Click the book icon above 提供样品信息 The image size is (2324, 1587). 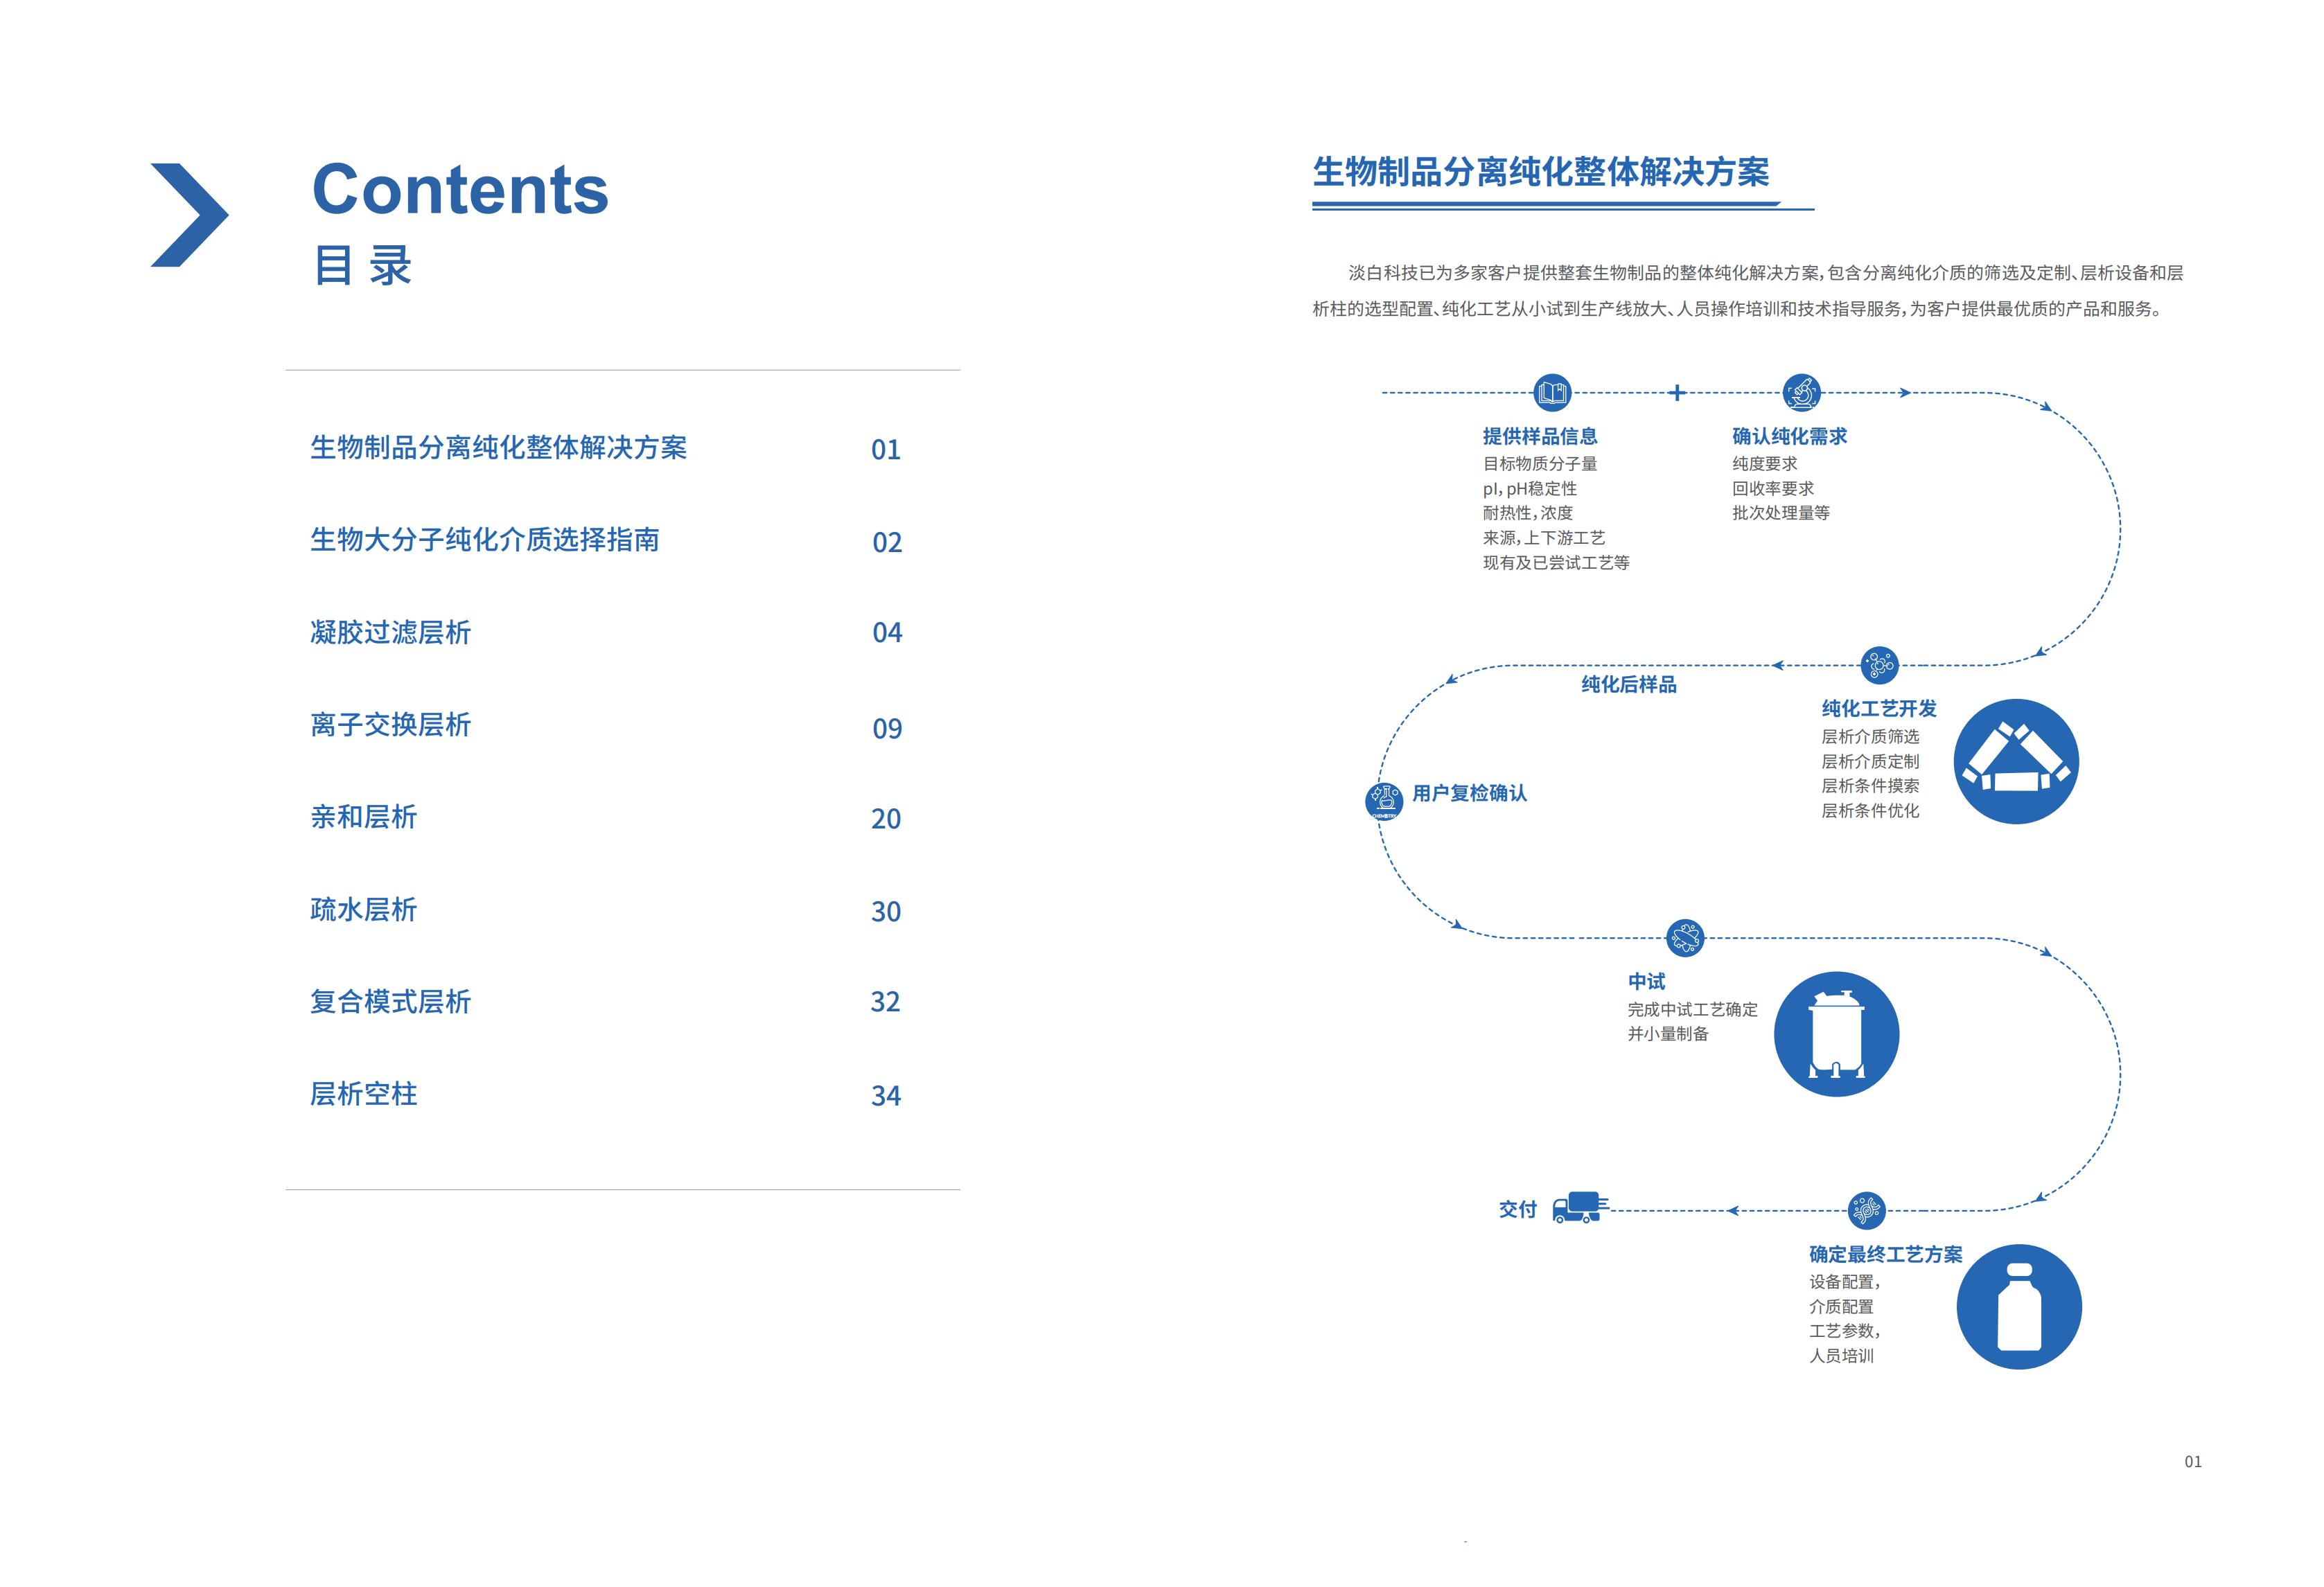coord(1552,393)
